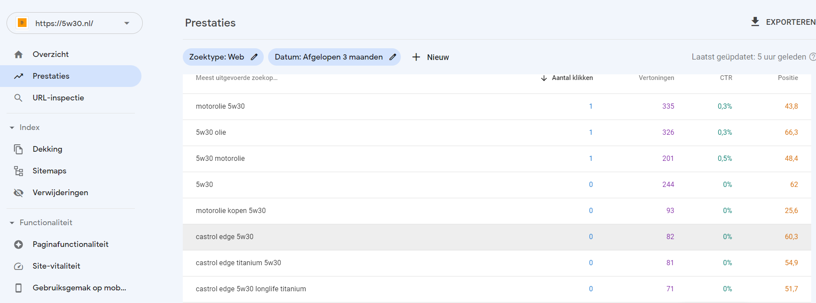Select the query 'motorolie 5w30'
The image size is (816, 303).
pyautogui.click(x=220, y=107)
